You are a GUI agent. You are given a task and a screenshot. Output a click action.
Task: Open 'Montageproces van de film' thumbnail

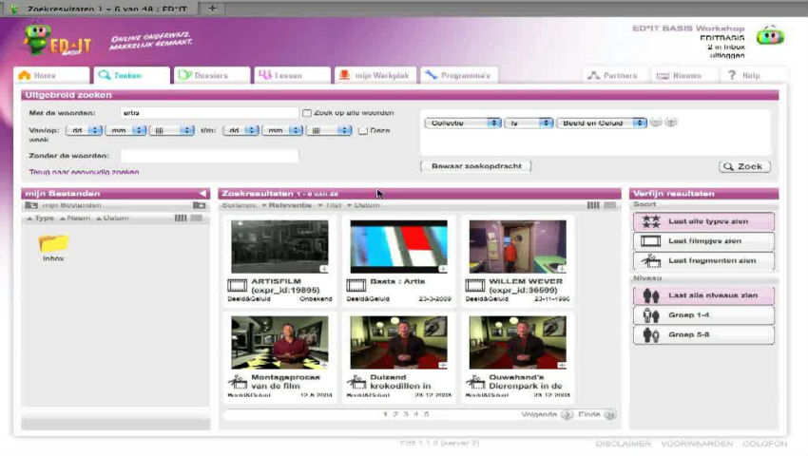(279, 343)
